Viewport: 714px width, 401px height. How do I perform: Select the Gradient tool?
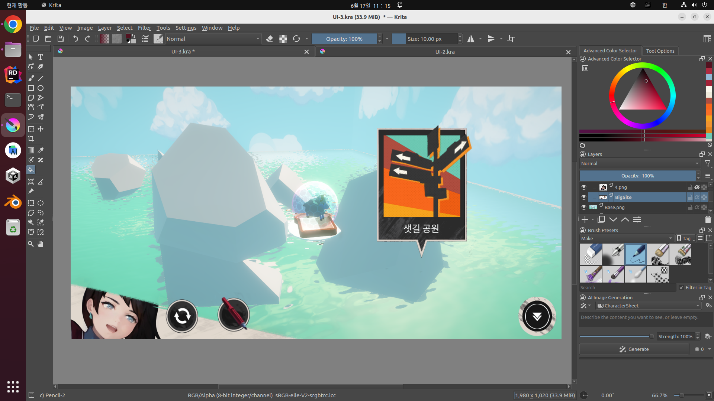pyautogui.click(x=31, y=150)
